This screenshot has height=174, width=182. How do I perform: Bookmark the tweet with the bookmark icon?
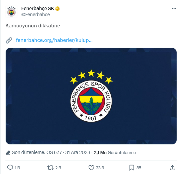tap(132, 168)
